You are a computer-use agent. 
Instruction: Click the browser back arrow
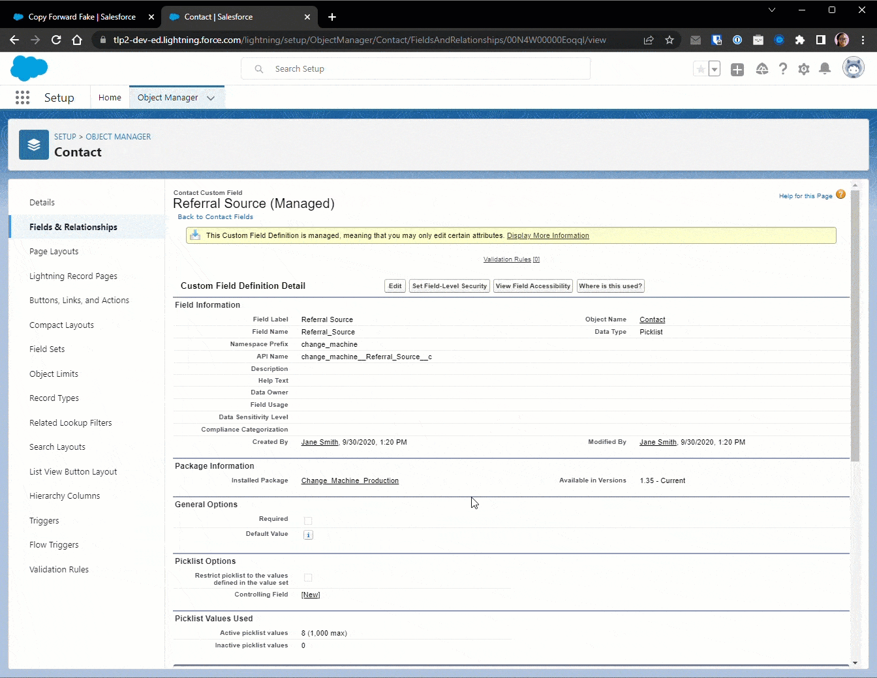pyautogui.click(x=14, y=40)
